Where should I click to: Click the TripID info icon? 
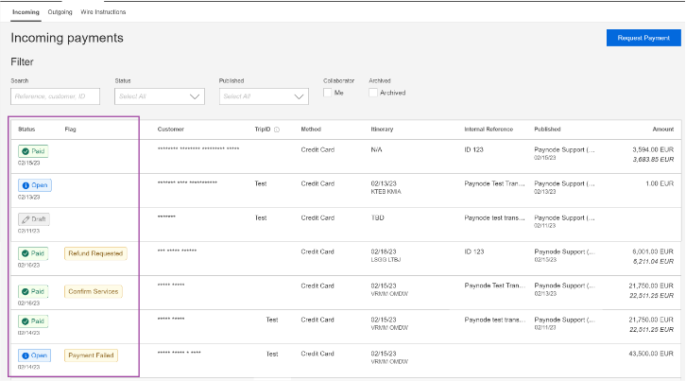coord(277,130)
